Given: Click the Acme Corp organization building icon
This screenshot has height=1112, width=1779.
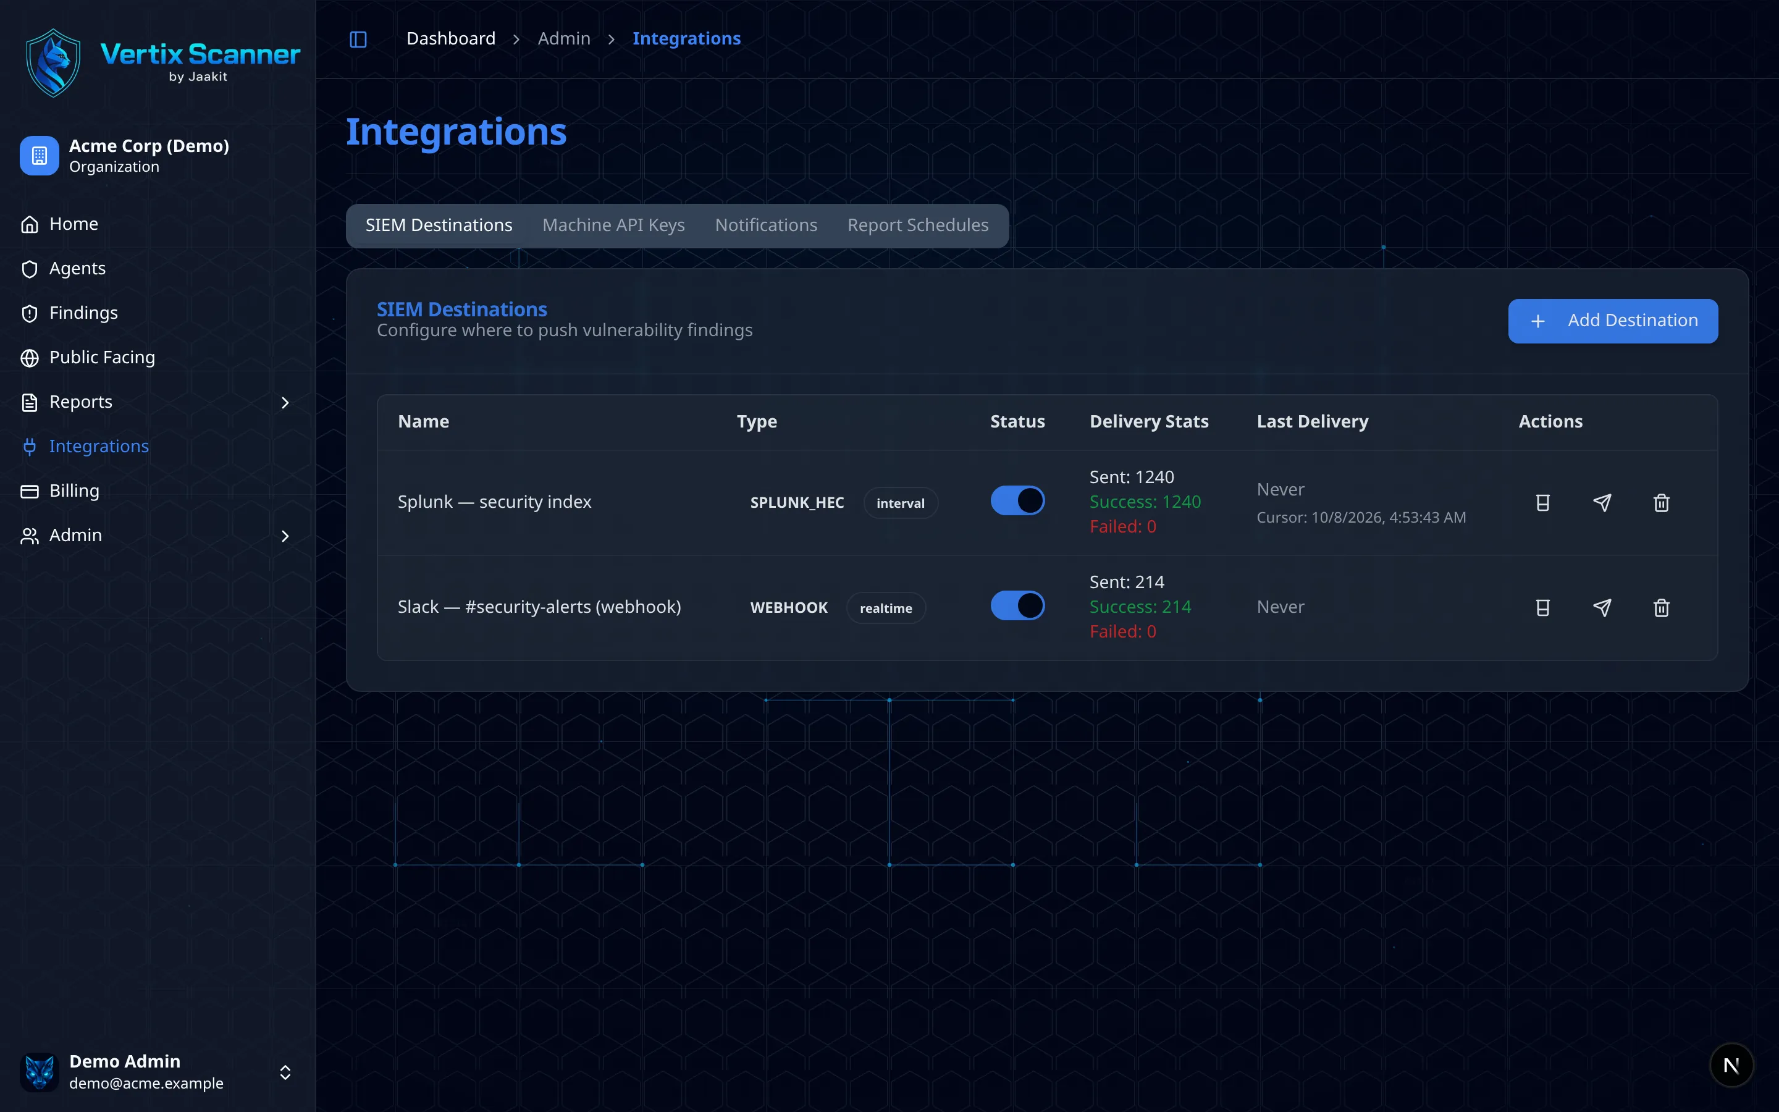Looking at the screenshot, I should 39,156.
